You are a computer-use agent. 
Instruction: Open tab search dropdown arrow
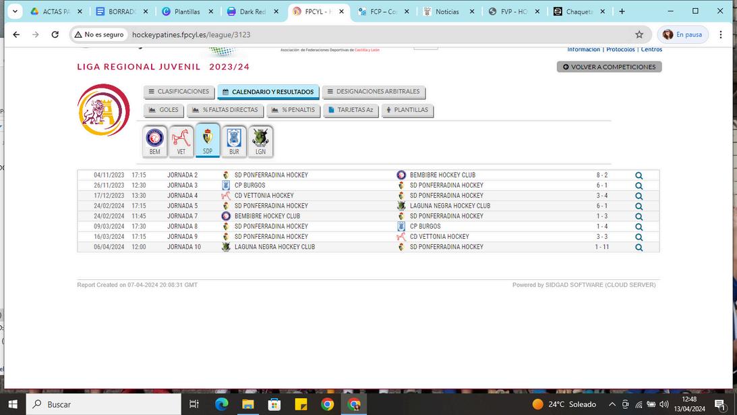15,11
